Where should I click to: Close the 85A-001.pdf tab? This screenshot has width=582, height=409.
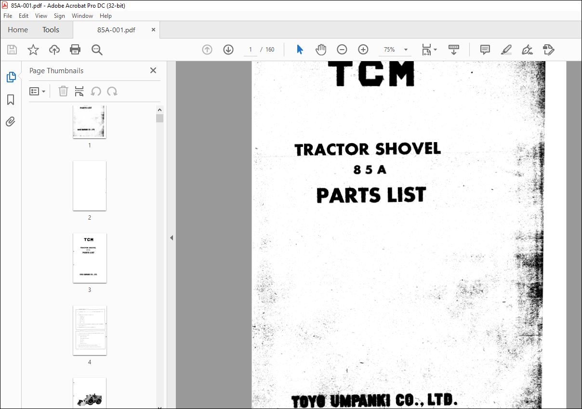point(154,30)
